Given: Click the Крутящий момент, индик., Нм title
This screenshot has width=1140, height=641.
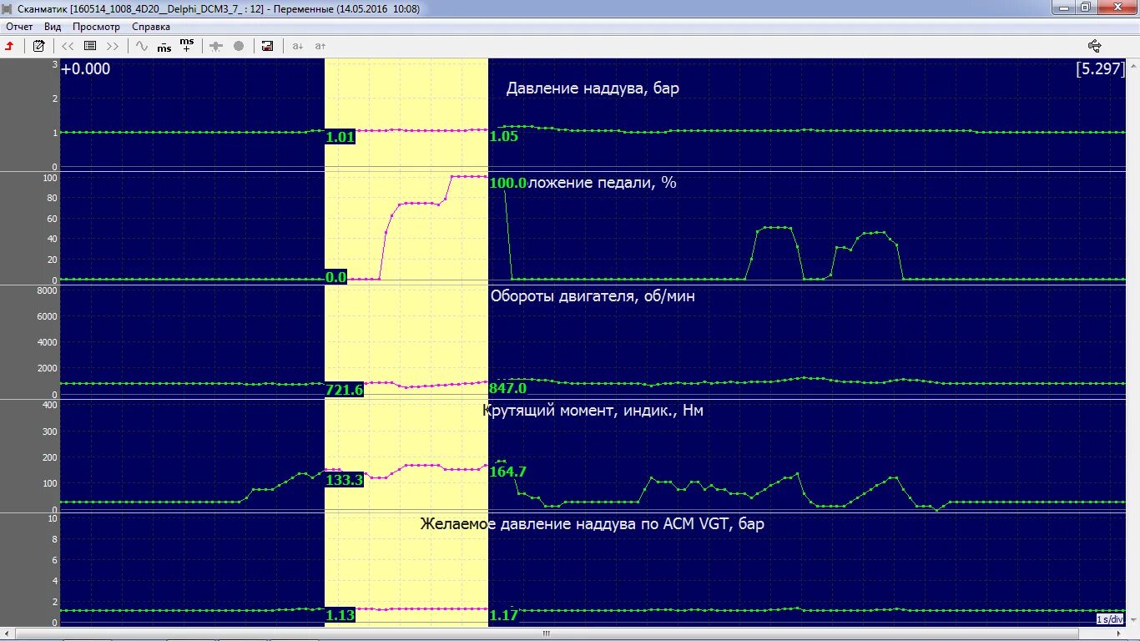Looking at the screenshot, I should coord(593,410).
